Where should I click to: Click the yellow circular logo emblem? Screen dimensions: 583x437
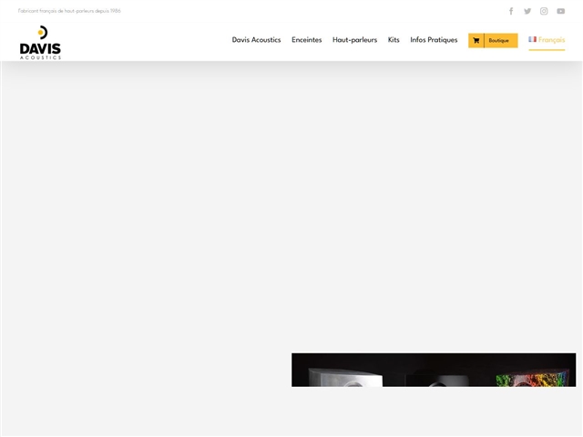(41, 33)
